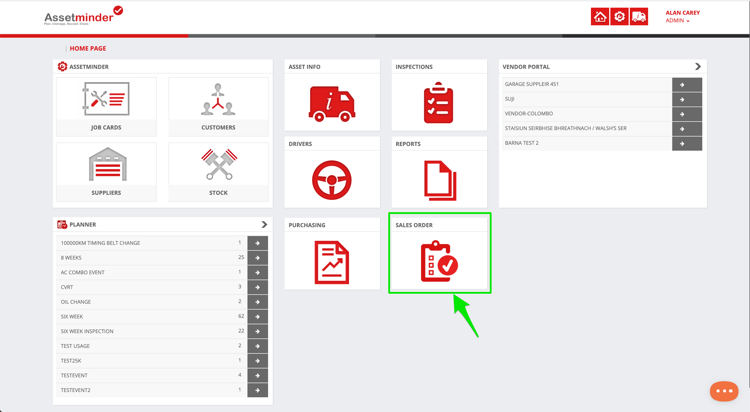Open 100000KM Timing Belt Change arrow
The height and width of the screenshot is (412, 750).
click(258, 243)
